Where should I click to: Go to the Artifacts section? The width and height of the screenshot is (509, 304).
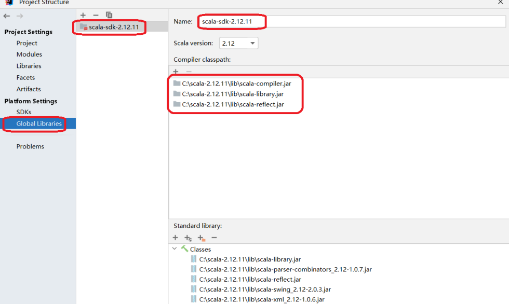click(29, 89)
